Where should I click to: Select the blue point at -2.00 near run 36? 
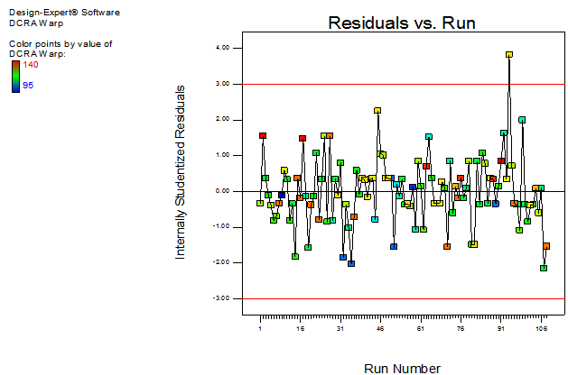click(351, 263)
